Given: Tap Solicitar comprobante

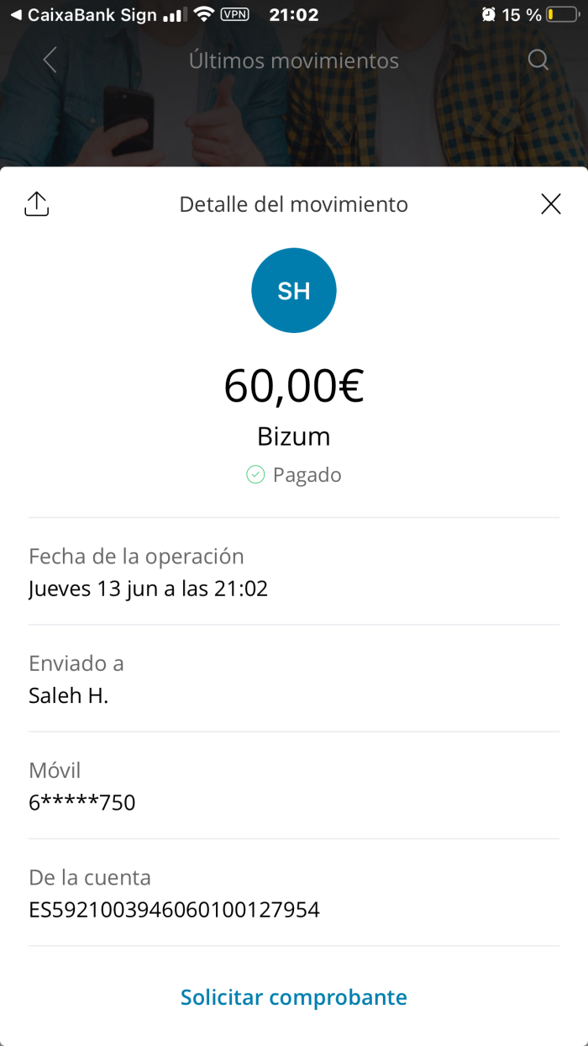Looking at the screenshot, I should (294, 997).
